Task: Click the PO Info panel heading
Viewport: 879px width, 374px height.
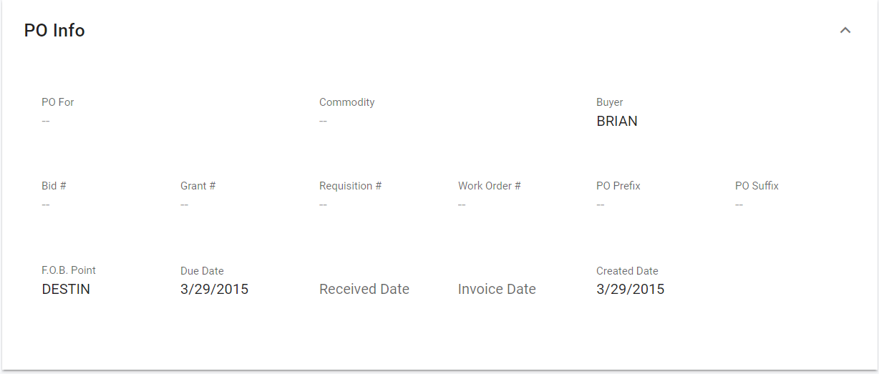Action: point(54,31)
